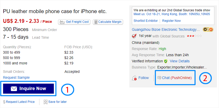Click the Request Sample link
219x108 pixels.
tap(16, 77)
